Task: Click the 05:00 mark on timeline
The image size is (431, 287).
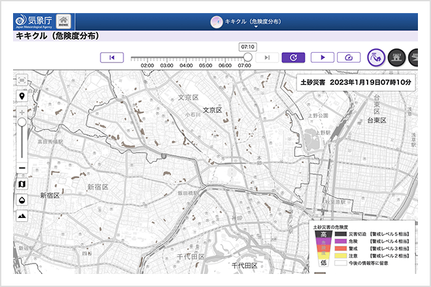Action: click(206, 65)
